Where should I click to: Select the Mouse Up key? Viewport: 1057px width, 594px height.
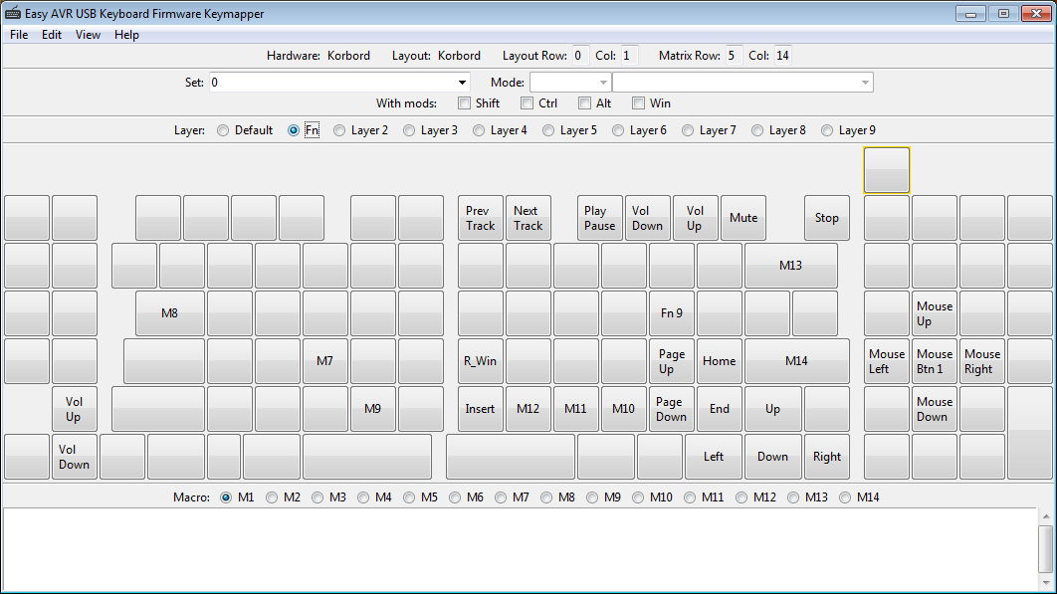click(x=935, y=313)
